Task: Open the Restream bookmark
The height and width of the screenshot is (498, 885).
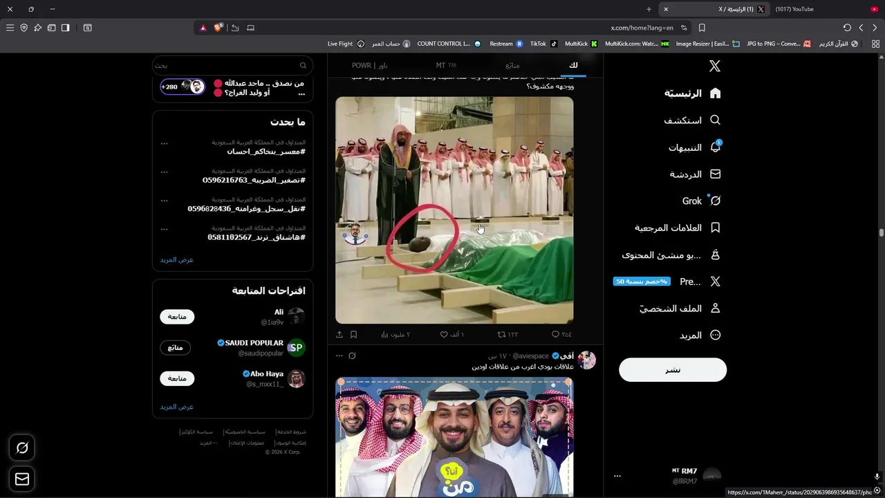Action: 506,44
